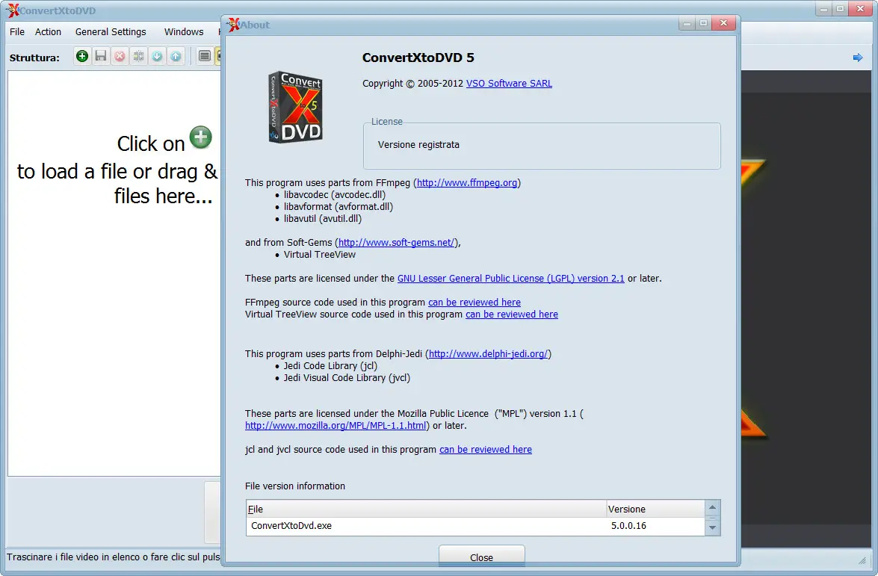Open the Action menu
Image resolution: width=878 pixels, height=576 pixels.
(48, 31)
